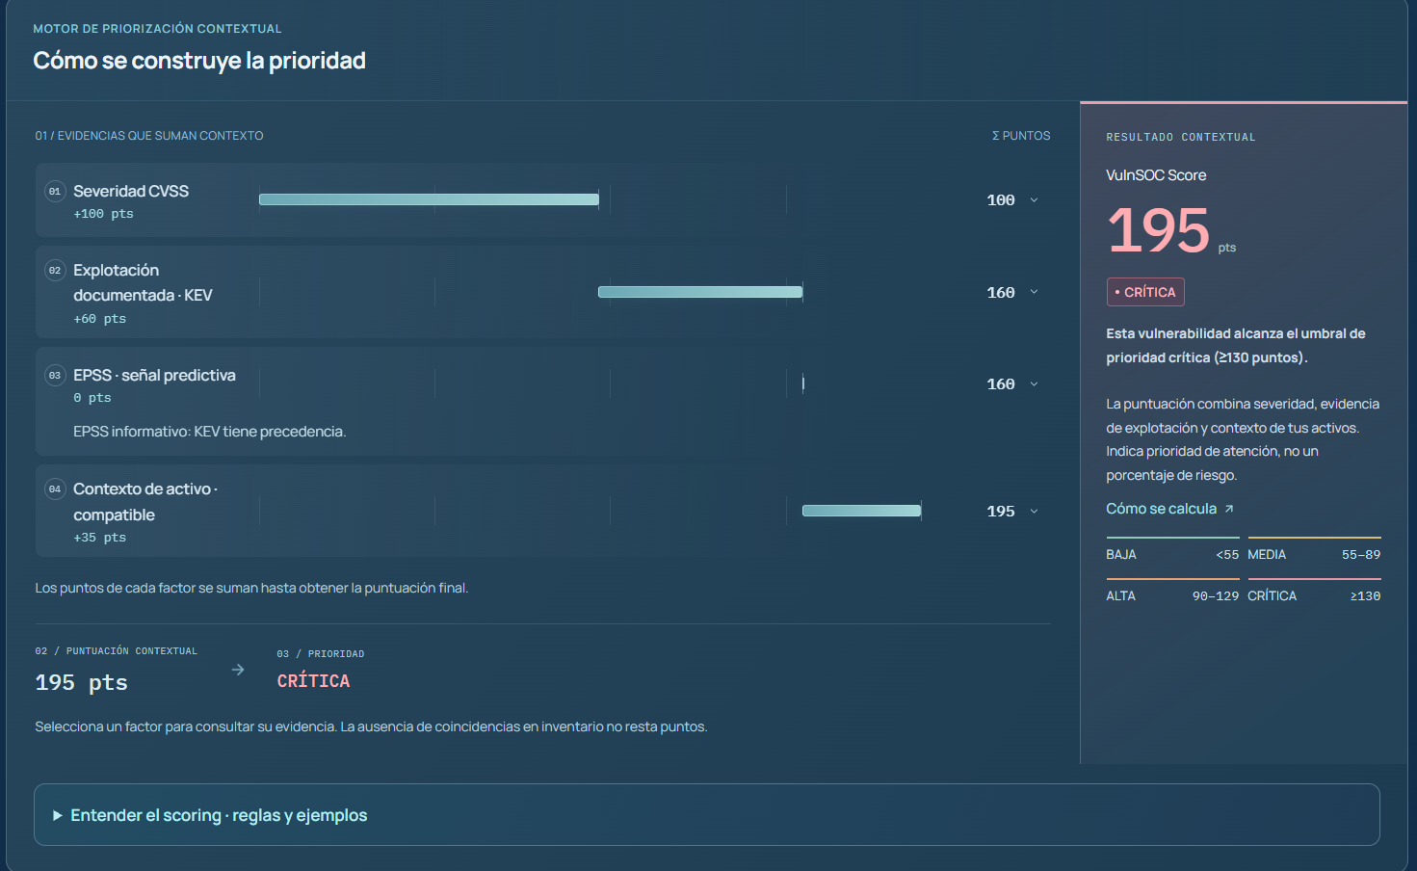
Task: Open the Entender el scoring disclosure
Action: [x=707, y=815]
